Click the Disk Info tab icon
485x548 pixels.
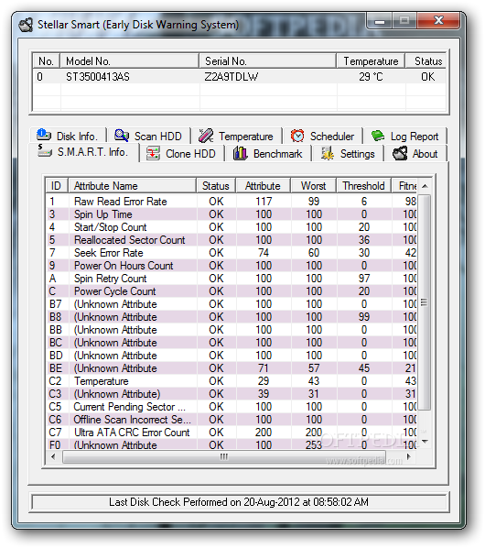click(44, 135)
